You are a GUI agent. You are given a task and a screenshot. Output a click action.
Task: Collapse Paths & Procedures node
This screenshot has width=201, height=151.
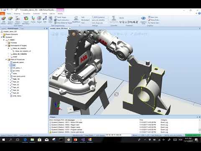pyautogui.click(x=6, y=60)
